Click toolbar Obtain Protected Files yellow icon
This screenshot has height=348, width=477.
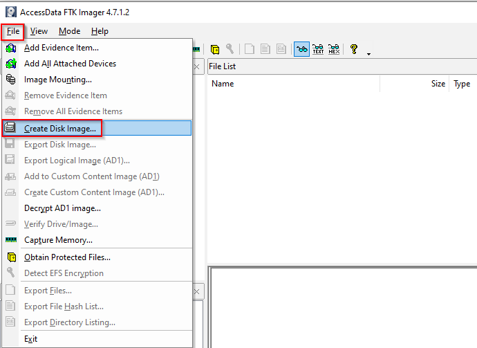pyautogui.click(x=215, y=49)
